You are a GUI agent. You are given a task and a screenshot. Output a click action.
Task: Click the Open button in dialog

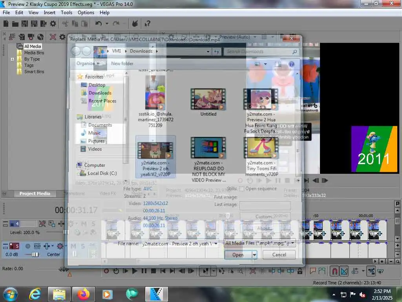tap(238, 255)
